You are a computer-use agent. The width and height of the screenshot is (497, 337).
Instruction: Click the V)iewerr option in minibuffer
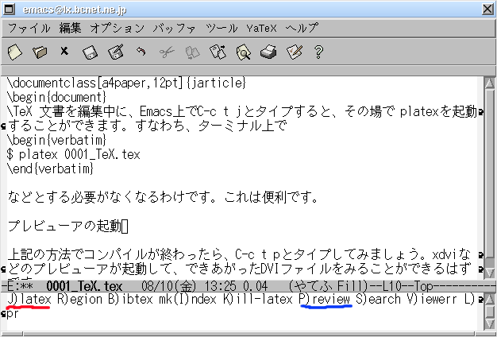(432, 299)
